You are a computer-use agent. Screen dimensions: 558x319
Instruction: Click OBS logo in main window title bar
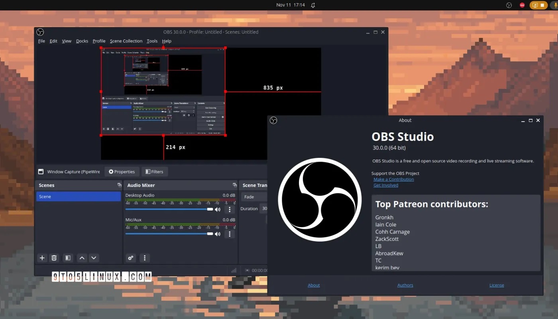(x=40, y=32)
